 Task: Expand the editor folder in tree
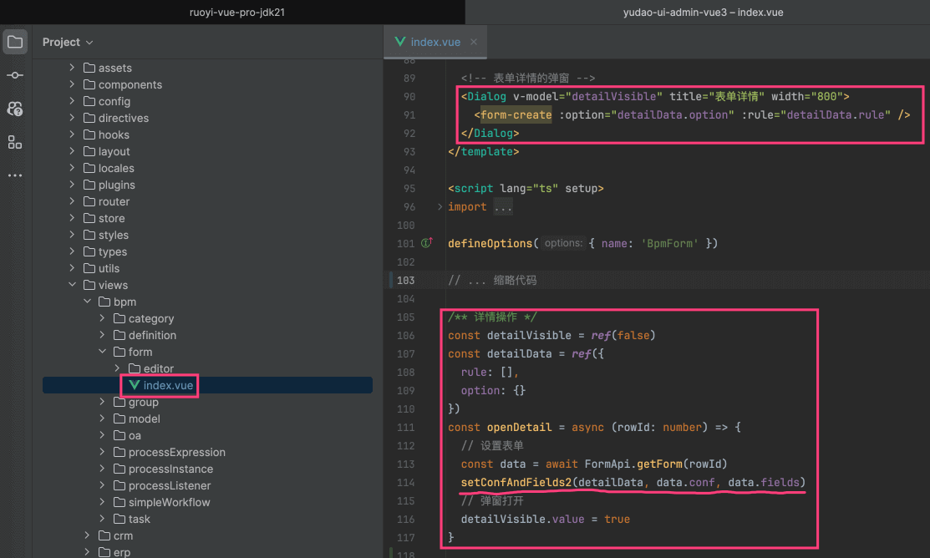click(117, 368)
